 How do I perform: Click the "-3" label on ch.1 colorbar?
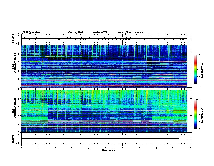199,55
